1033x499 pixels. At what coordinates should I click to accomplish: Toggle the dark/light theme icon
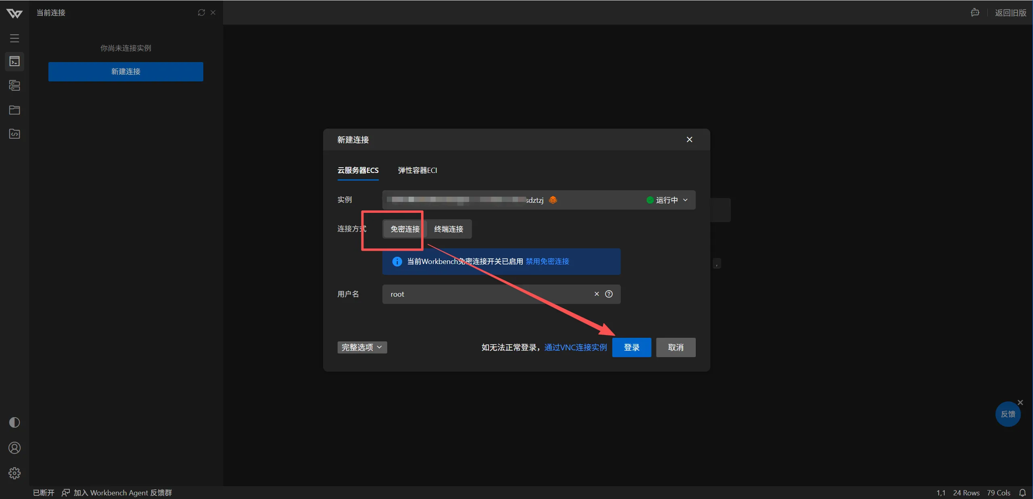(15, 422)
